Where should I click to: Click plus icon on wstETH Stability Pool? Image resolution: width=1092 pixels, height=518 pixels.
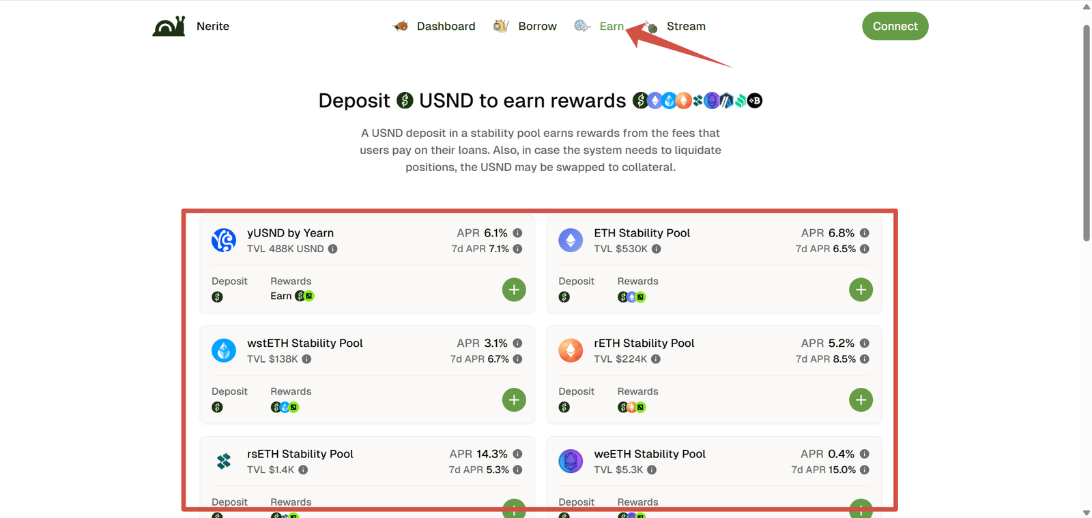(x=514, y=400)
